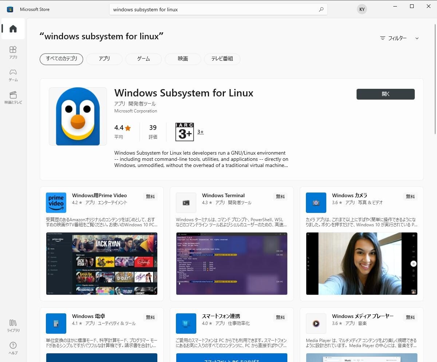Select the アプリ category tab
437x362 pixels.
pyautogui.click(x=104, y=59)
